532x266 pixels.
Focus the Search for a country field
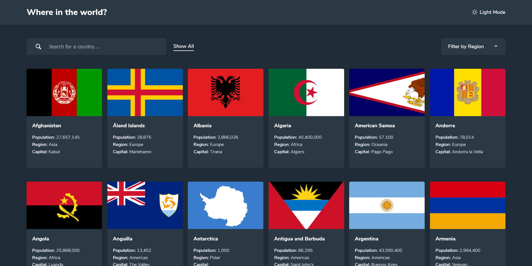click(96, 47)
